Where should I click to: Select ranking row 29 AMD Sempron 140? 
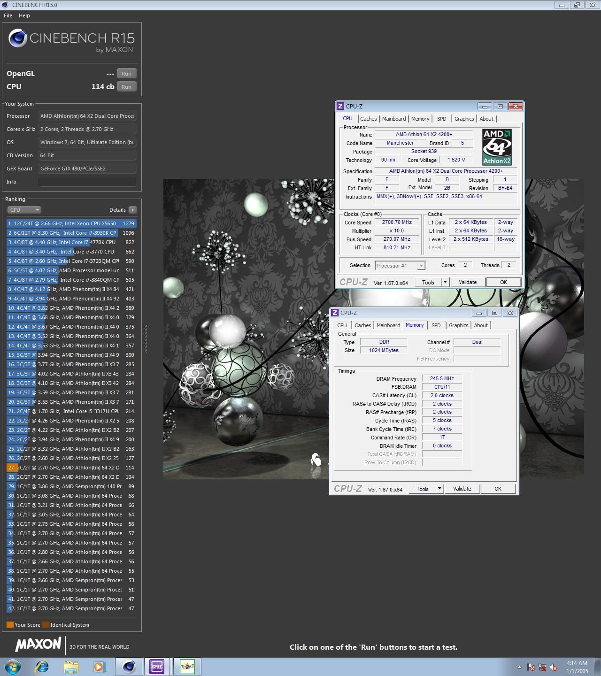(71, 486)
